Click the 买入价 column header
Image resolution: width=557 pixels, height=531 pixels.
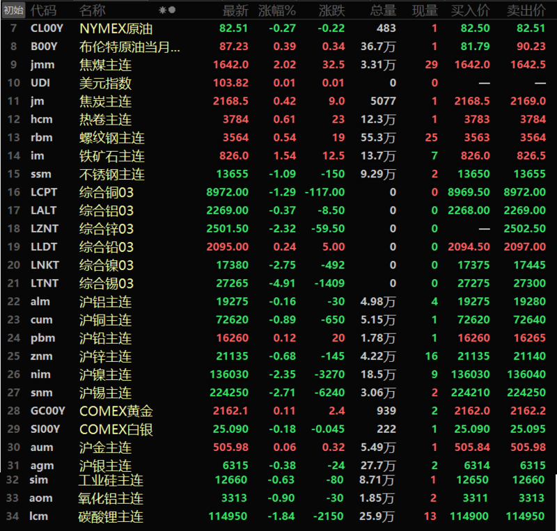tap(470, 10)
